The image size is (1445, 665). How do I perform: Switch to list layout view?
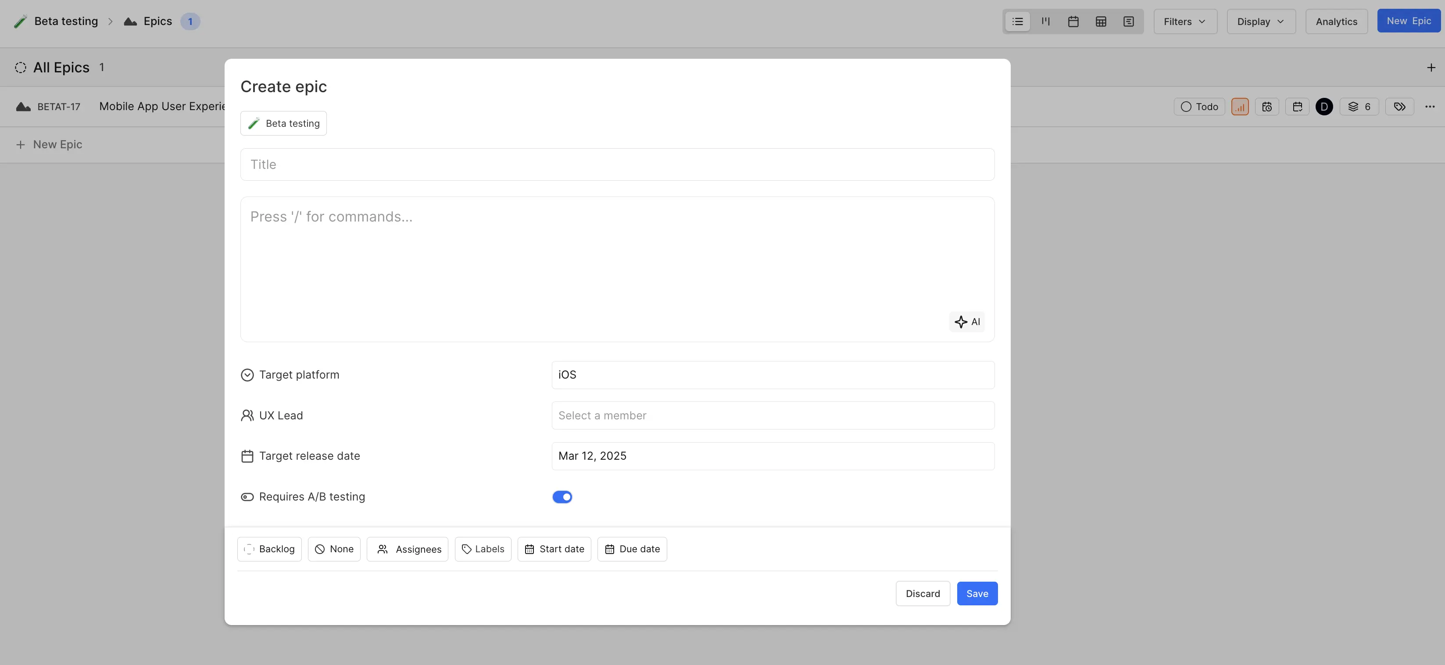tap(1018, 21)
